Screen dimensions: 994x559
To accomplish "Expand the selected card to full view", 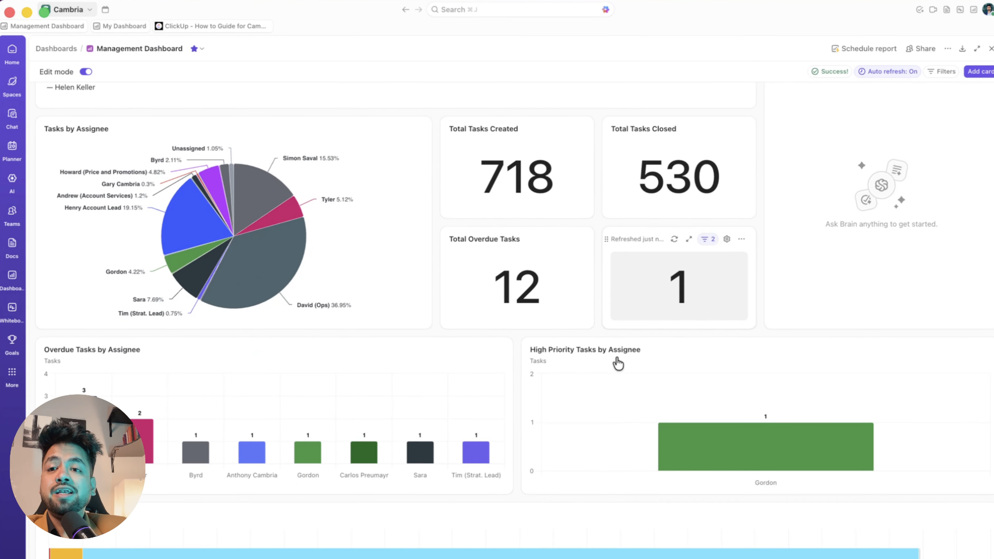I will coord(689,239).
